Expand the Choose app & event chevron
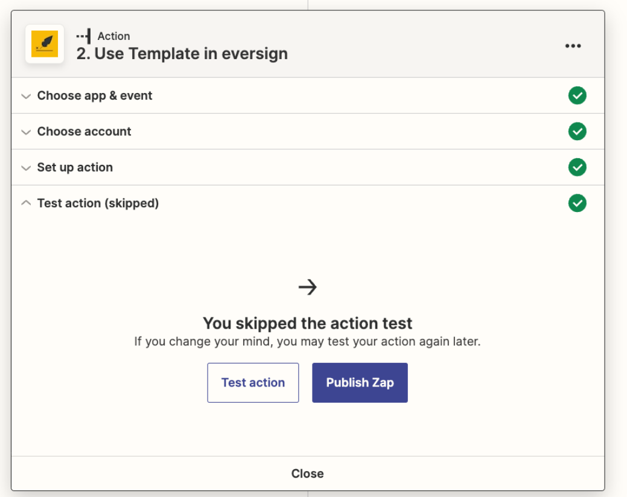 coord(25,96)
